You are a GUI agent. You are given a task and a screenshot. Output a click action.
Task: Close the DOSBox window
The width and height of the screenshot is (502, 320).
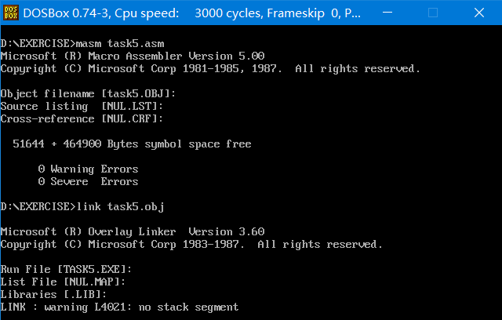pyautogui.click(x=479, y=13)
